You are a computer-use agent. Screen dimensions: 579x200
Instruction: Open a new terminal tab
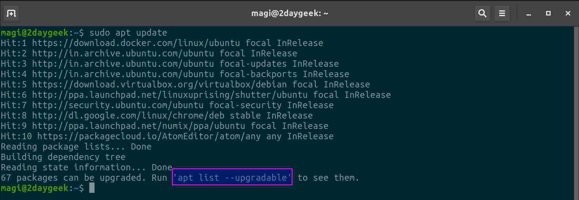[11, 13]
